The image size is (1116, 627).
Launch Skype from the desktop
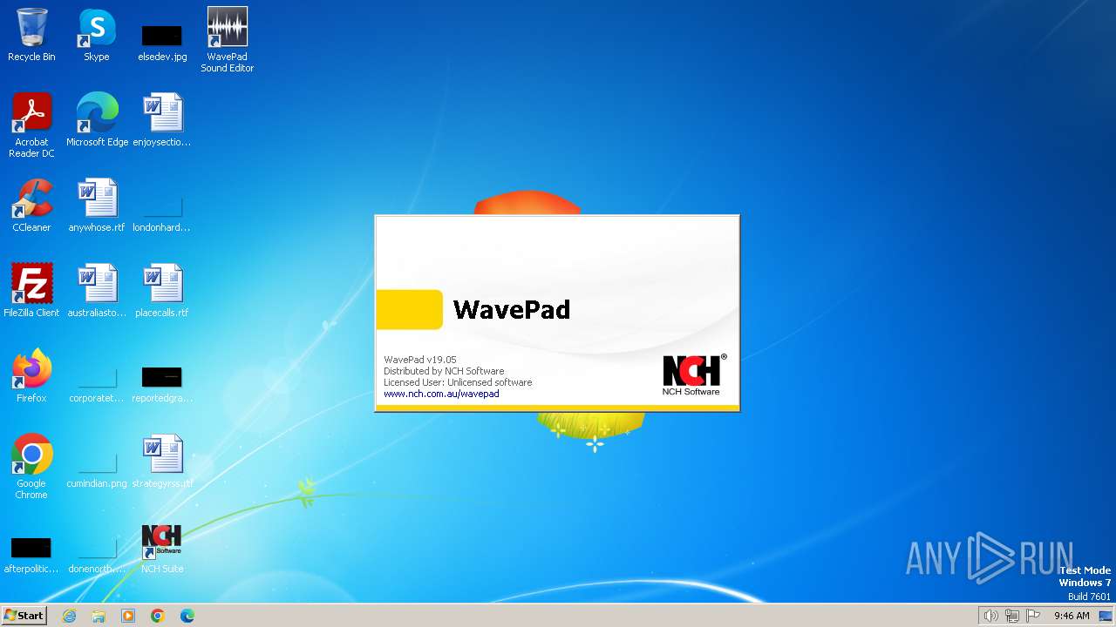(97, 35)
